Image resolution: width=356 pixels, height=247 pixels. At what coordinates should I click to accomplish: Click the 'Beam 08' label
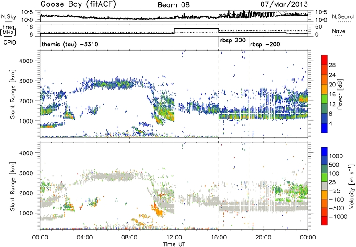[174, 5]
